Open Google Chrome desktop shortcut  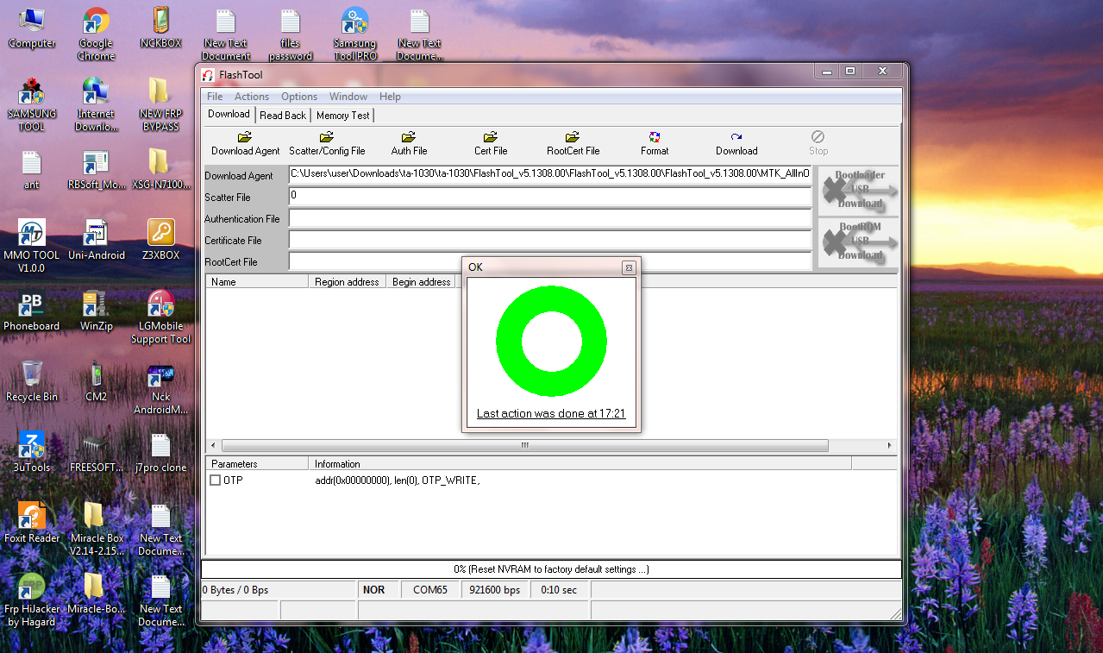(x=96, y=35)
